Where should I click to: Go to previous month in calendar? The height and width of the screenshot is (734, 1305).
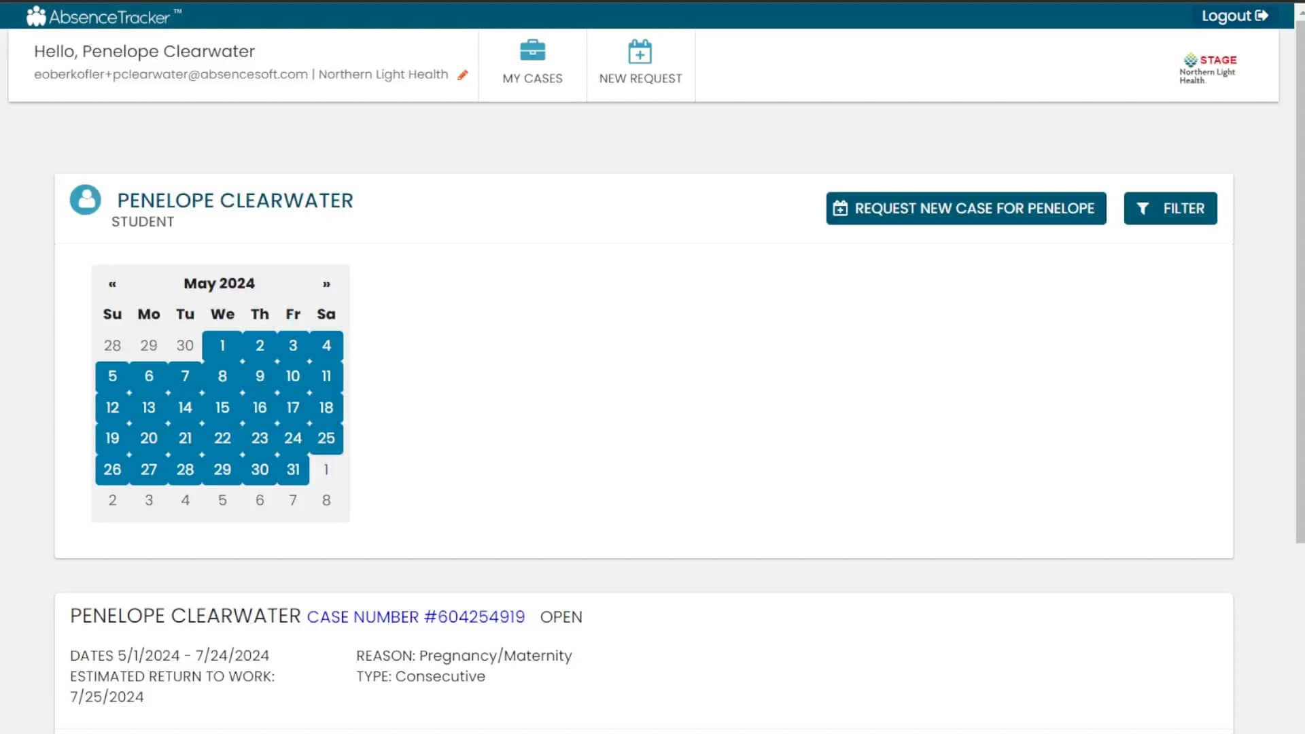pyautogui.click(x=112, y=284)
